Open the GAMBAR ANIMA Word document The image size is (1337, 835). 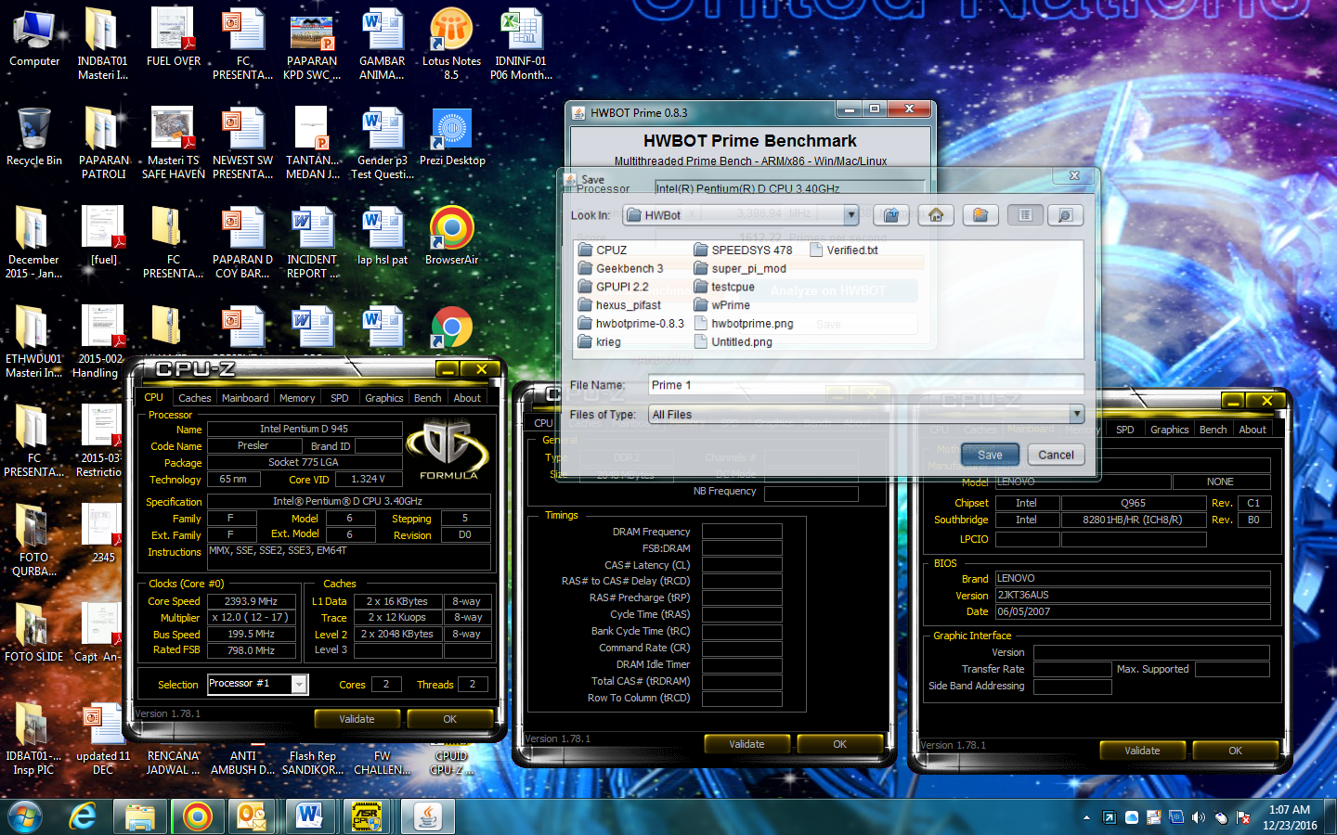382,44
